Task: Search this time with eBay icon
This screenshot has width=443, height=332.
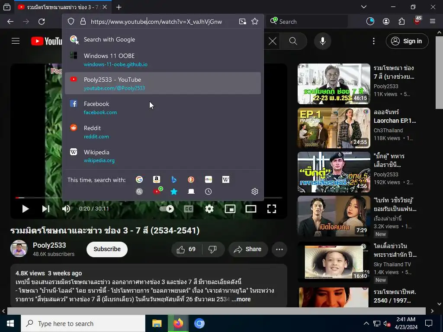Action: (209, 179)
